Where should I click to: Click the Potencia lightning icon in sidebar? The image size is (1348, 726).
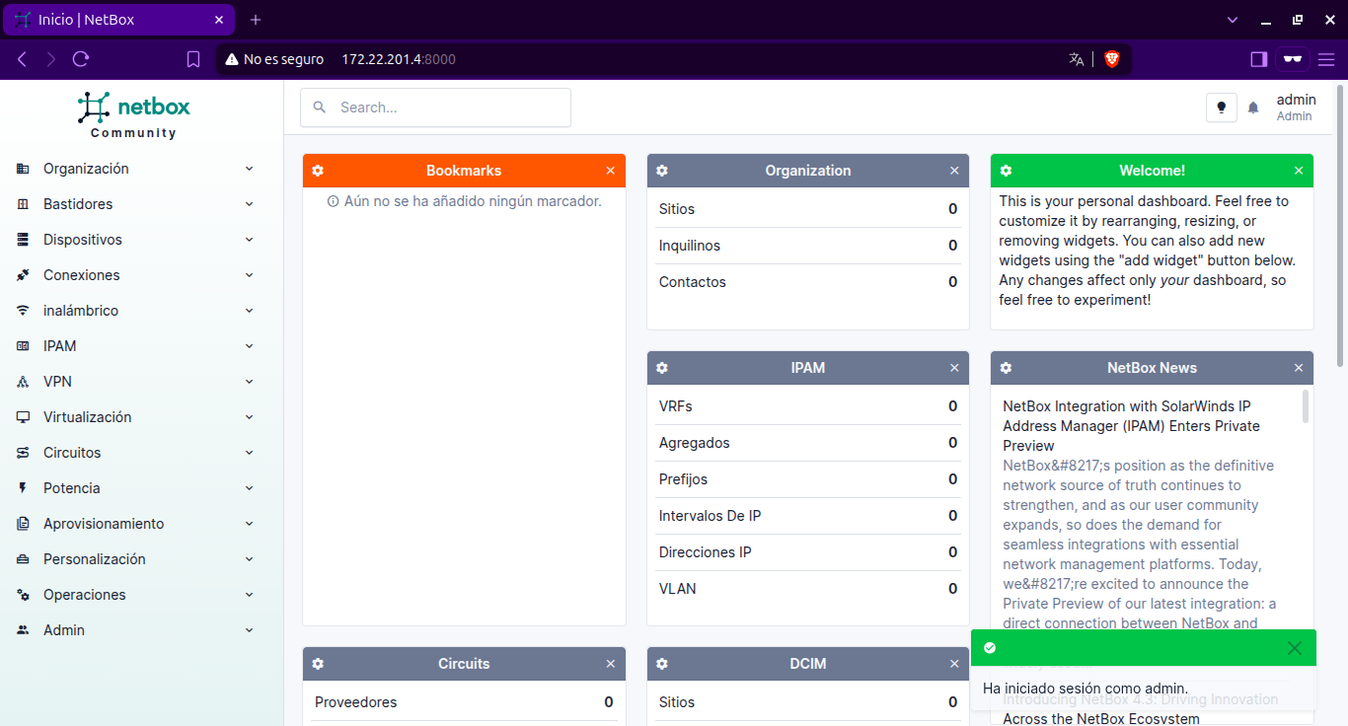[x=23, y=488]
